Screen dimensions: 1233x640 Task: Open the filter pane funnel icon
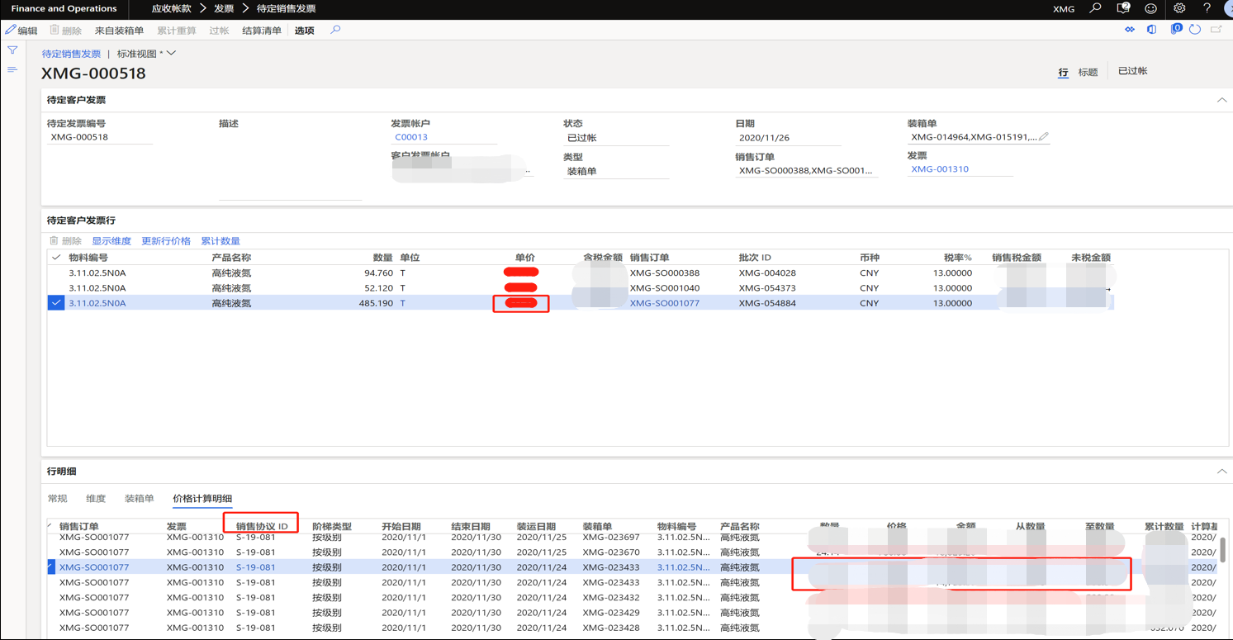(x=12, y=50)
